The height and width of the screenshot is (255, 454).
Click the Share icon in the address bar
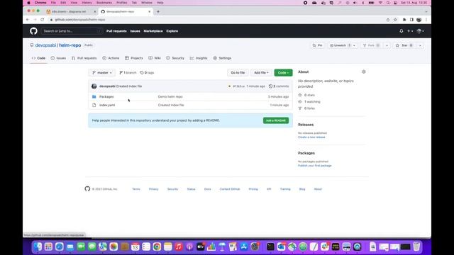tap(388, 20)
